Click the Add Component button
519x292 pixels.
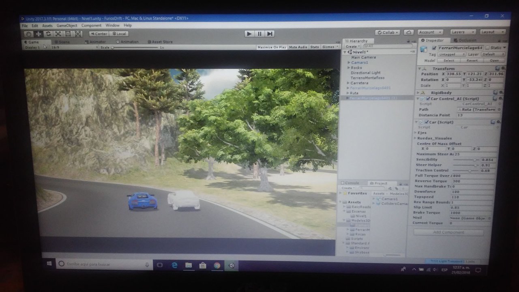point(448,232)
